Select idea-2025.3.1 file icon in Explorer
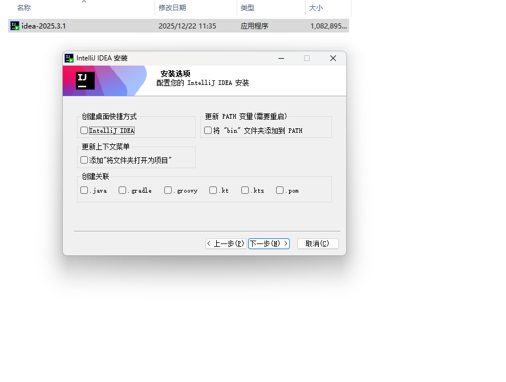This screenshot has width=506, height=382. coord(14,26)
